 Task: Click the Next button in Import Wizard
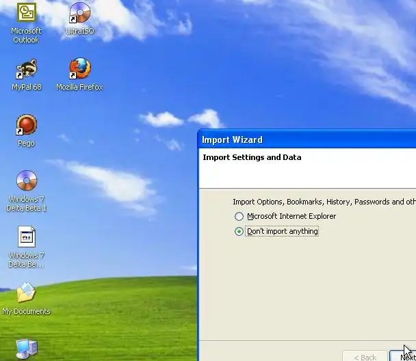tap(402, 356)
